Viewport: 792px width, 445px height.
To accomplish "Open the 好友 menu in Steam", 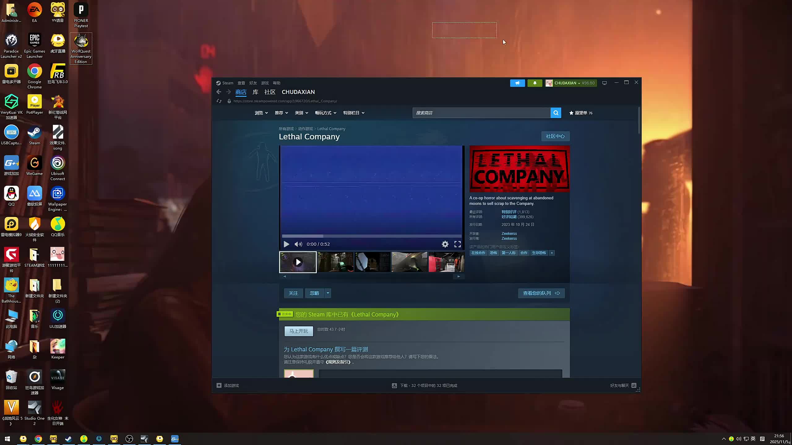I will pyautogui.click(x=253, y=83).
